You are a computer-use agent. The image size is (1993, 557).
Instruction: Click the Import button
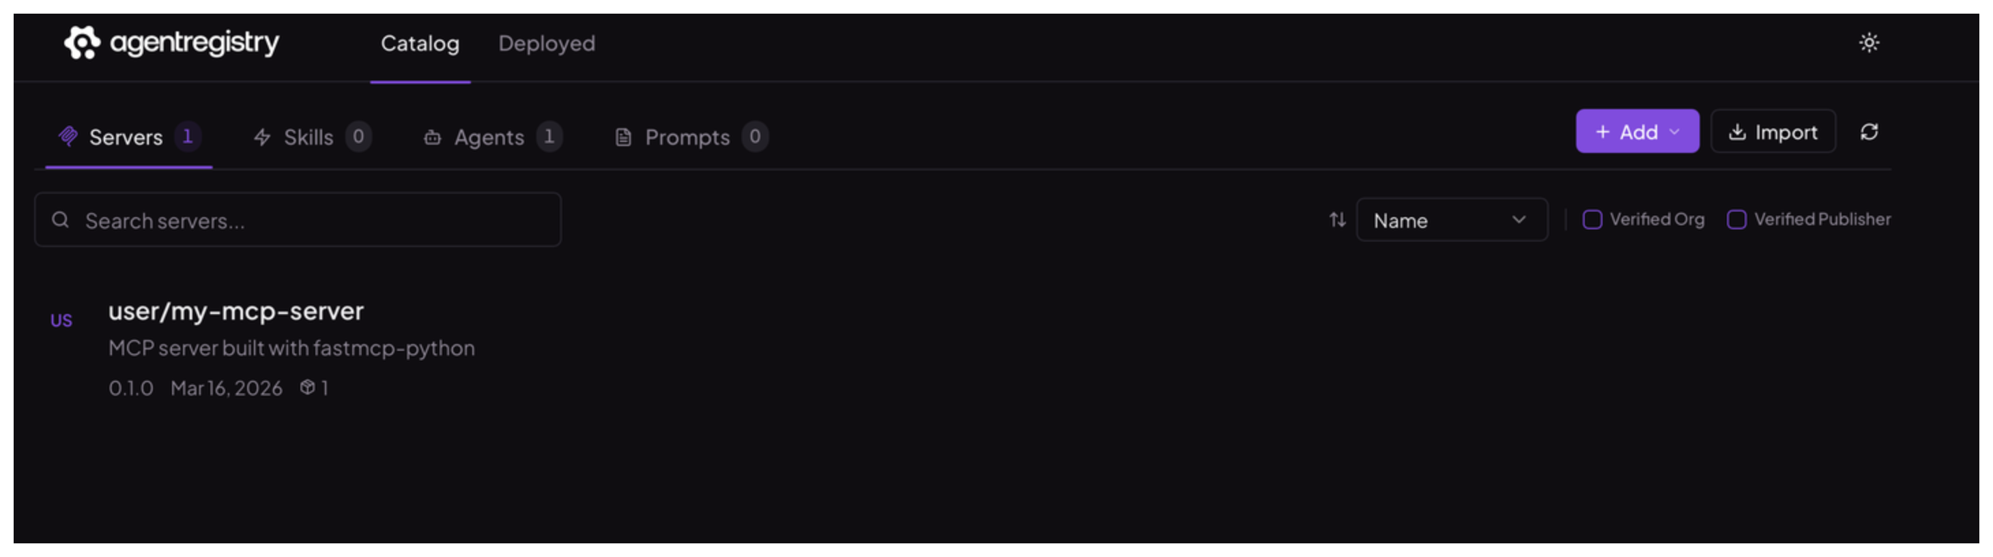pyautogui.click(x=1773, y=132)
